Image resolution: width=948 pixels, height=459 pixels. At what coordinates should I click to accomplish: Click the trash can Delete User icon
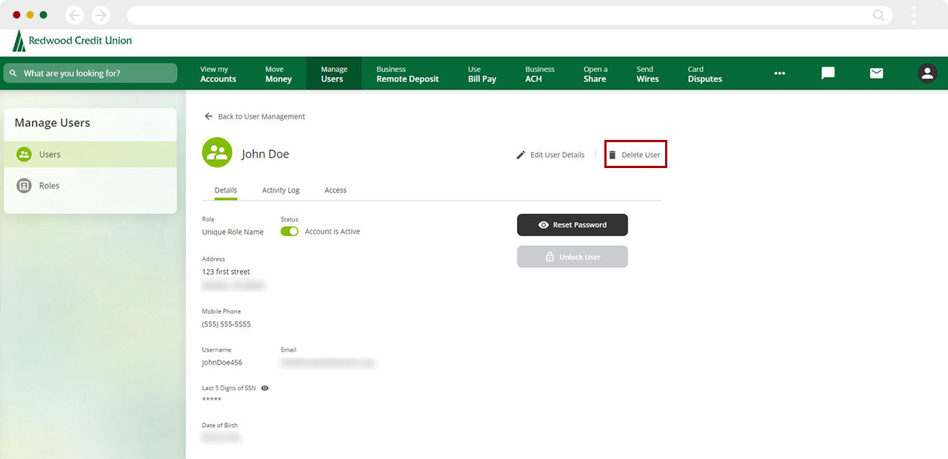click(x=612, y=155)
